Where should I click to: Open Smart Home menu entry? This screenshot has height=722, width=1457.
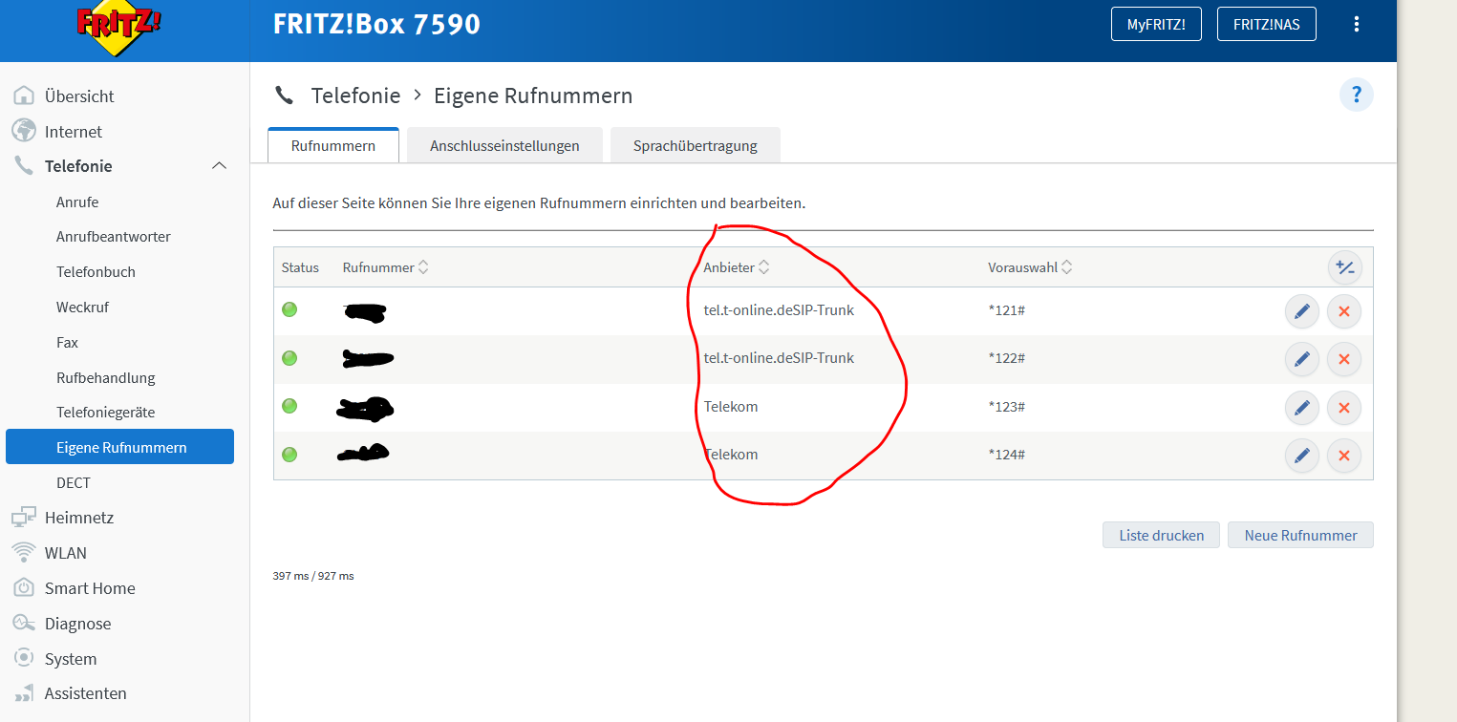pyautogui.click(x=90, y=587)
